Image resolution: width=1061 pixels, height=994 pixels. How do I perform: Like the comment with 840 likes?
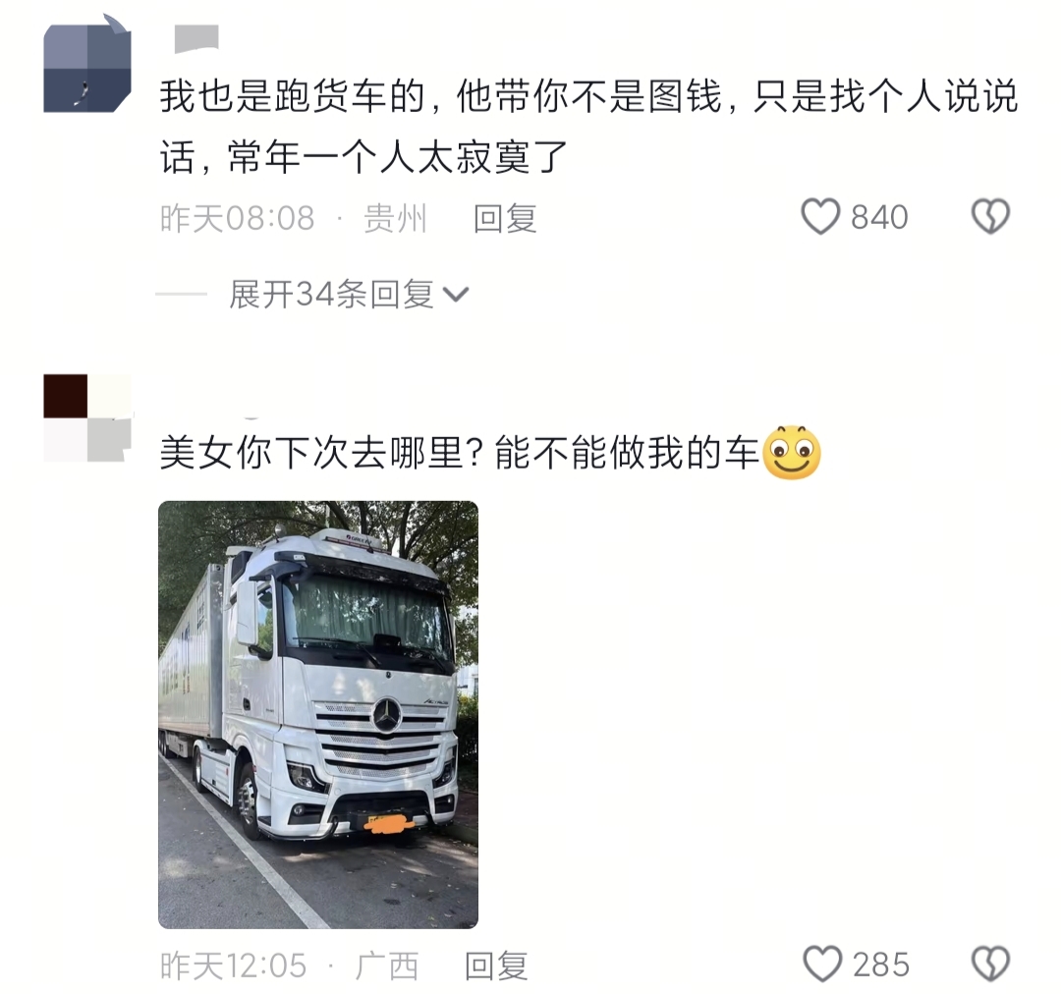(x=820, y=216)
